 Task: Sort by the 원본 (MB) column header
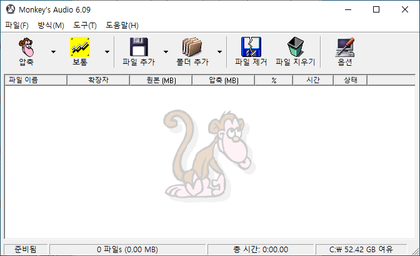click(161, 80)
